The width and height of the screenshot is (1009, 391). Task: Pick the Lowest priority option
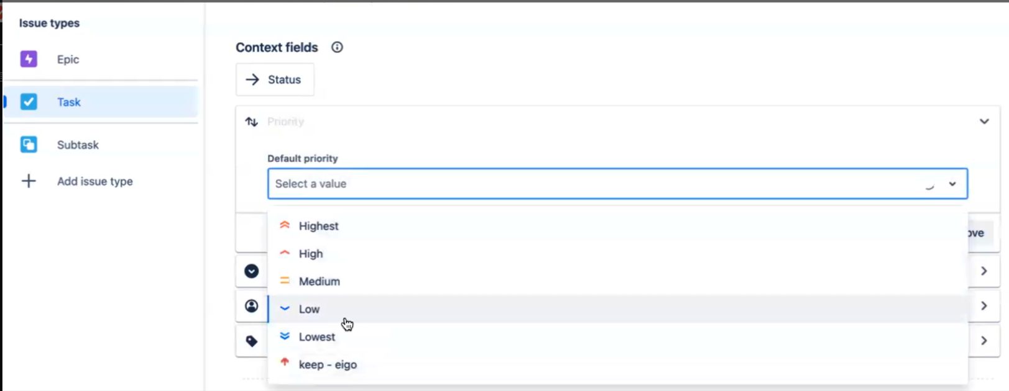[316, 337]
